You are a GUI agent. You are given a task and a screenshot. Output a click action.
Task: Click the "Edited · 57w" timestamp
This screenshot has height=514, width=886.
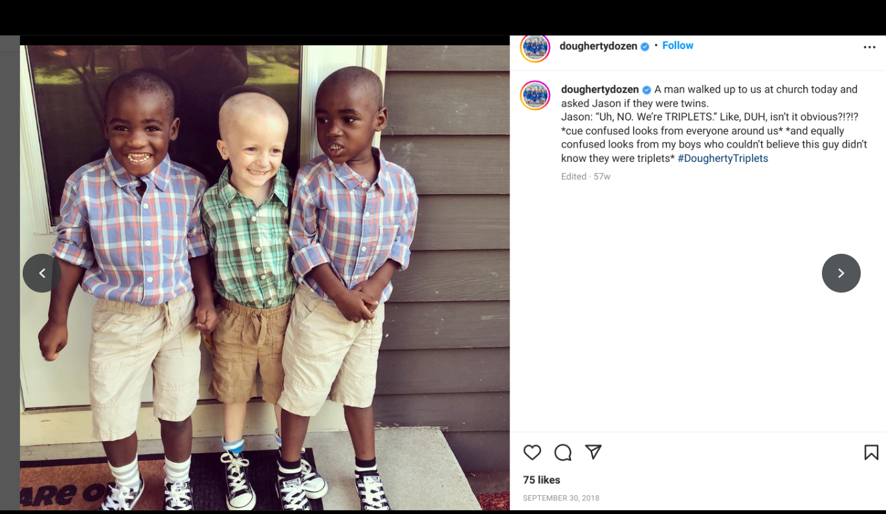pyautogui.click(x=586, y=176)
